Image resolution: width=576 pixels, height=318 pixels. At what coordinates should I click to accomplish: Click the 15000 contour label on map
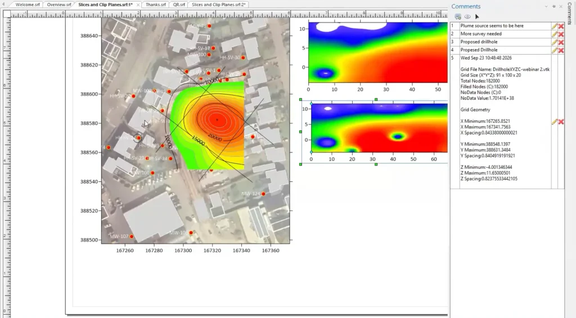(x=198, y=141)
